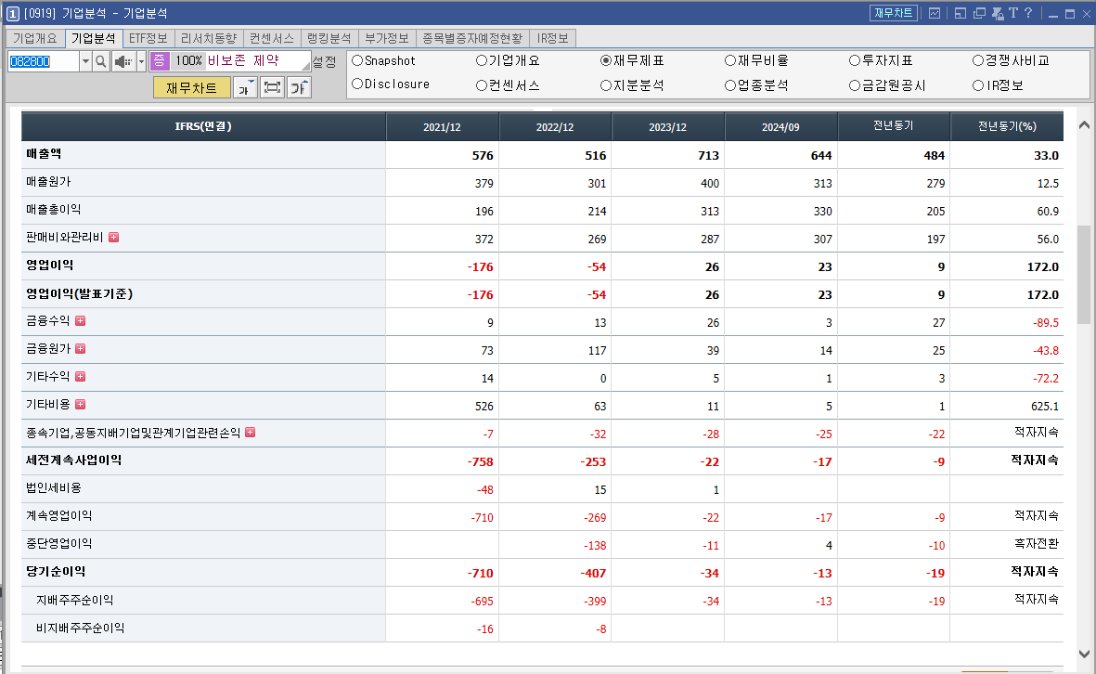Click the stock code input field 082800

(x=43, y=61)
